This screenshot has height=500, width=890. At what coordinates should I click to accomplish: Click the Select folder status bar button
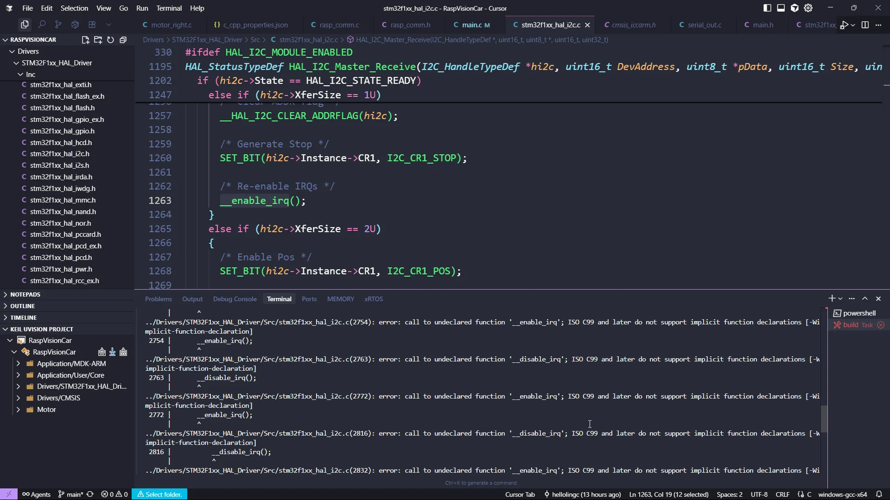click(x=159, y=494)
